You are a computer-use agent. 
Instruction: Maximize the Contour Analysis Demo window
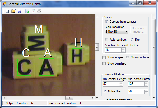140,3
